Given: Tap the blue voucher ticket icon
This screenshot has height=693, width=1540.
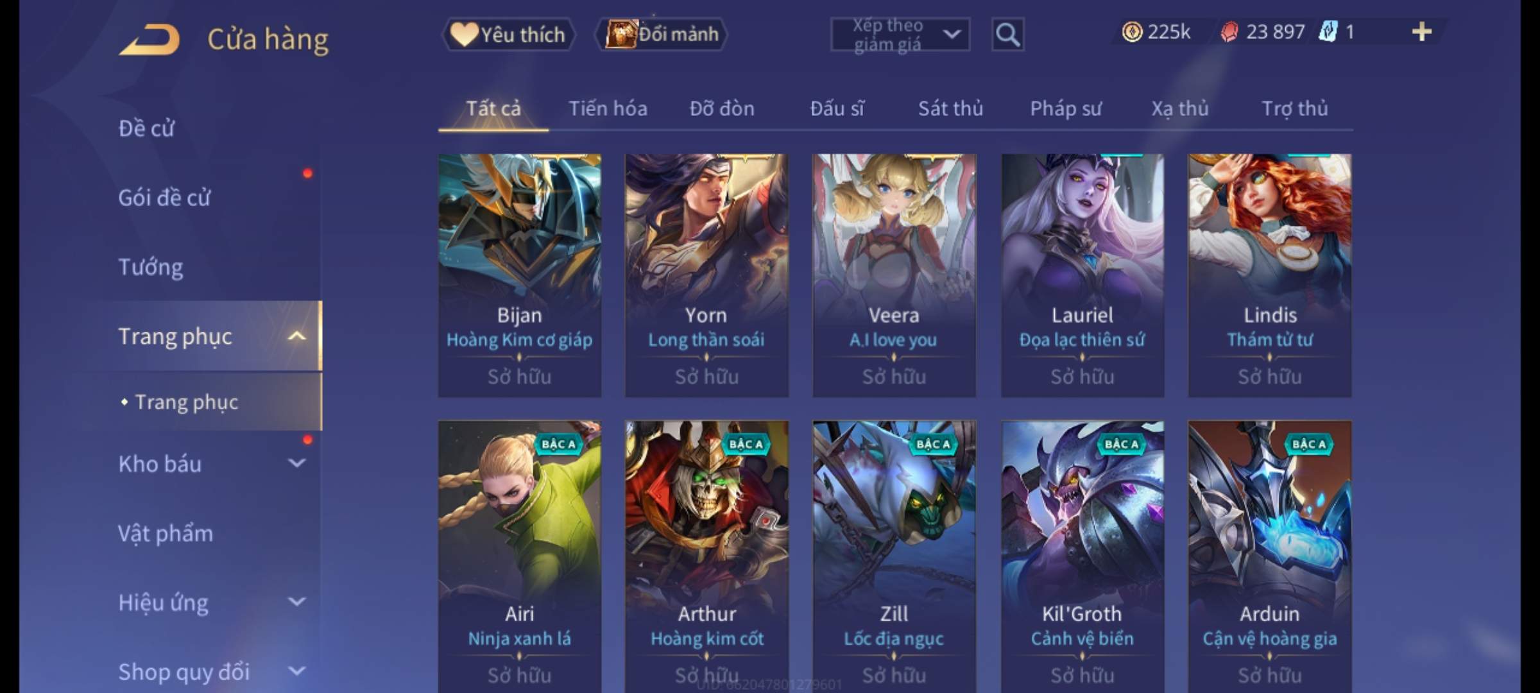Looking at the screenshot, I should click(x=1328, y=31).
